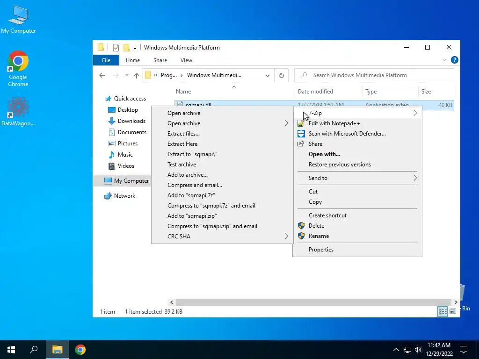Open Explorer help via the question mark icon
The width and height of the screenshot is (479, 359).
point(454,60)
